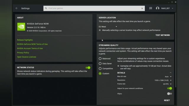Open NVIDIA GeForce NOW Terms of Use
The height and width of the screenshot is (106, 189).
[32, 44]
